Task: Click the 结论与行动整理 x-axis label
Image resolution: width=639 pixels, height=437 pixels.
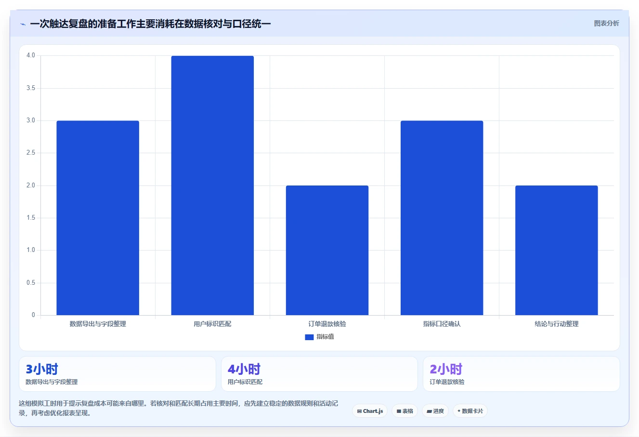Action: 556,324
